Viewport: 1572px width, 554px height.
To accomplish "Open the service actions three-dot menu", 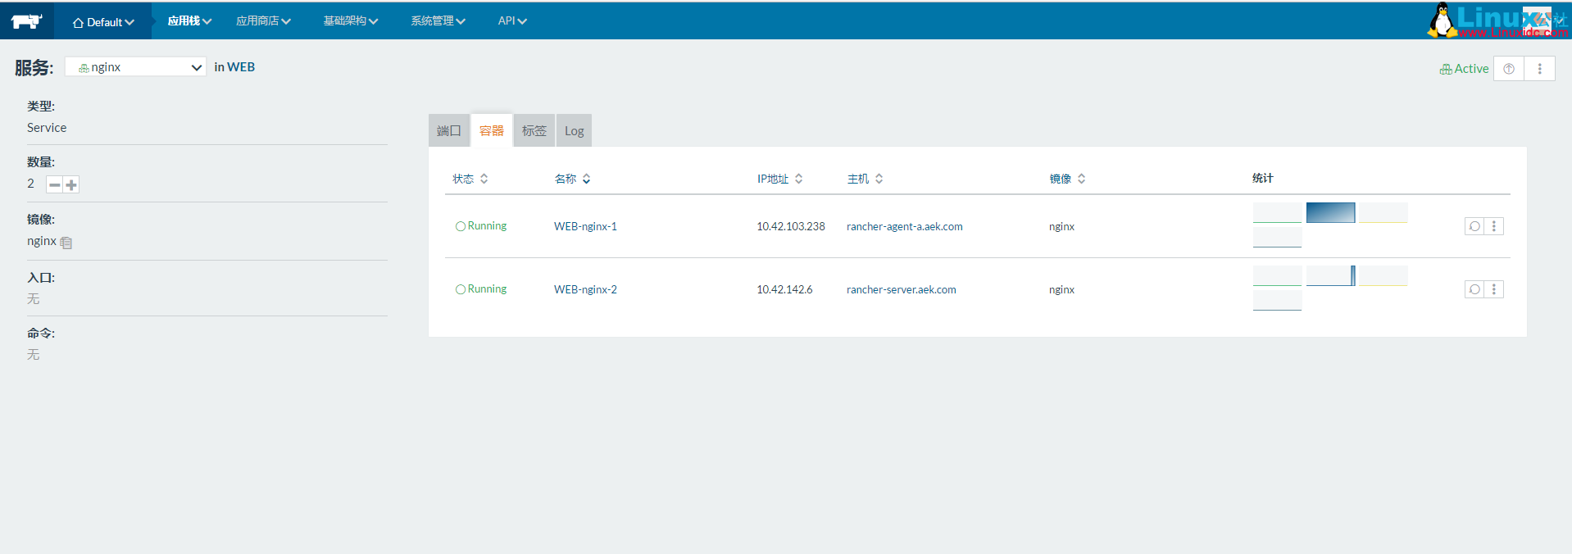I will [x=1539, y=69].
